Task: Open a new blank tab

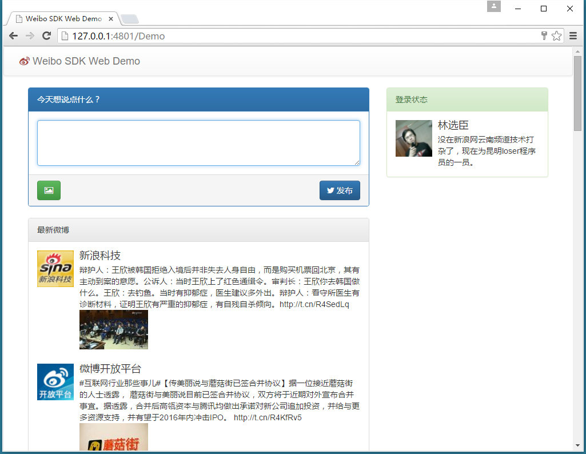Action: (x=130, y=19)
